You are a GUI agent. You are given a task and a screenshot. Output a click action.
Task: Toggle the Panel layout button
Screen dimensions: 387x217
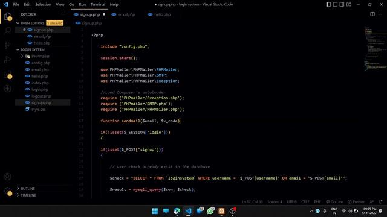click(335, 4)
